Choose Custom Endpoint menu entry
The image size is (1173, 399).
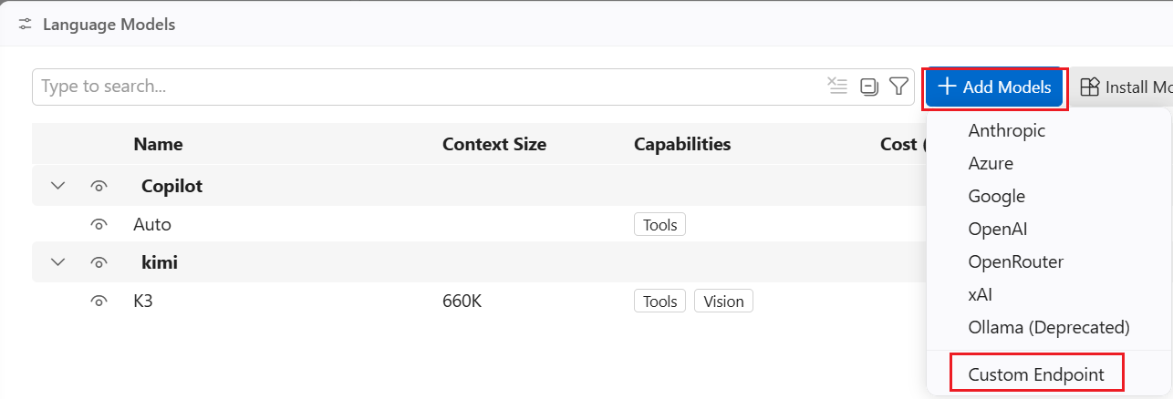click(x=1036, y=374)
